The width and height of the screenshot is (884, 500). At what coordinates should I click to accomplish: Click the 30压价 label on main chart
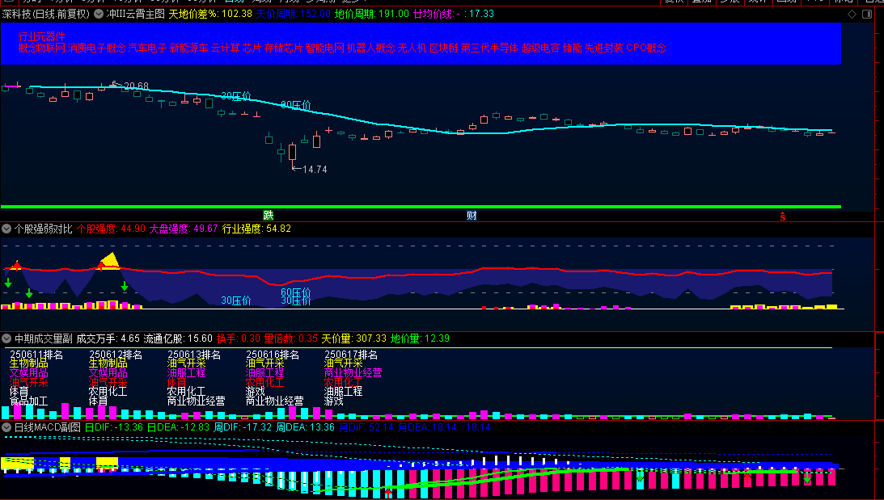236,96
